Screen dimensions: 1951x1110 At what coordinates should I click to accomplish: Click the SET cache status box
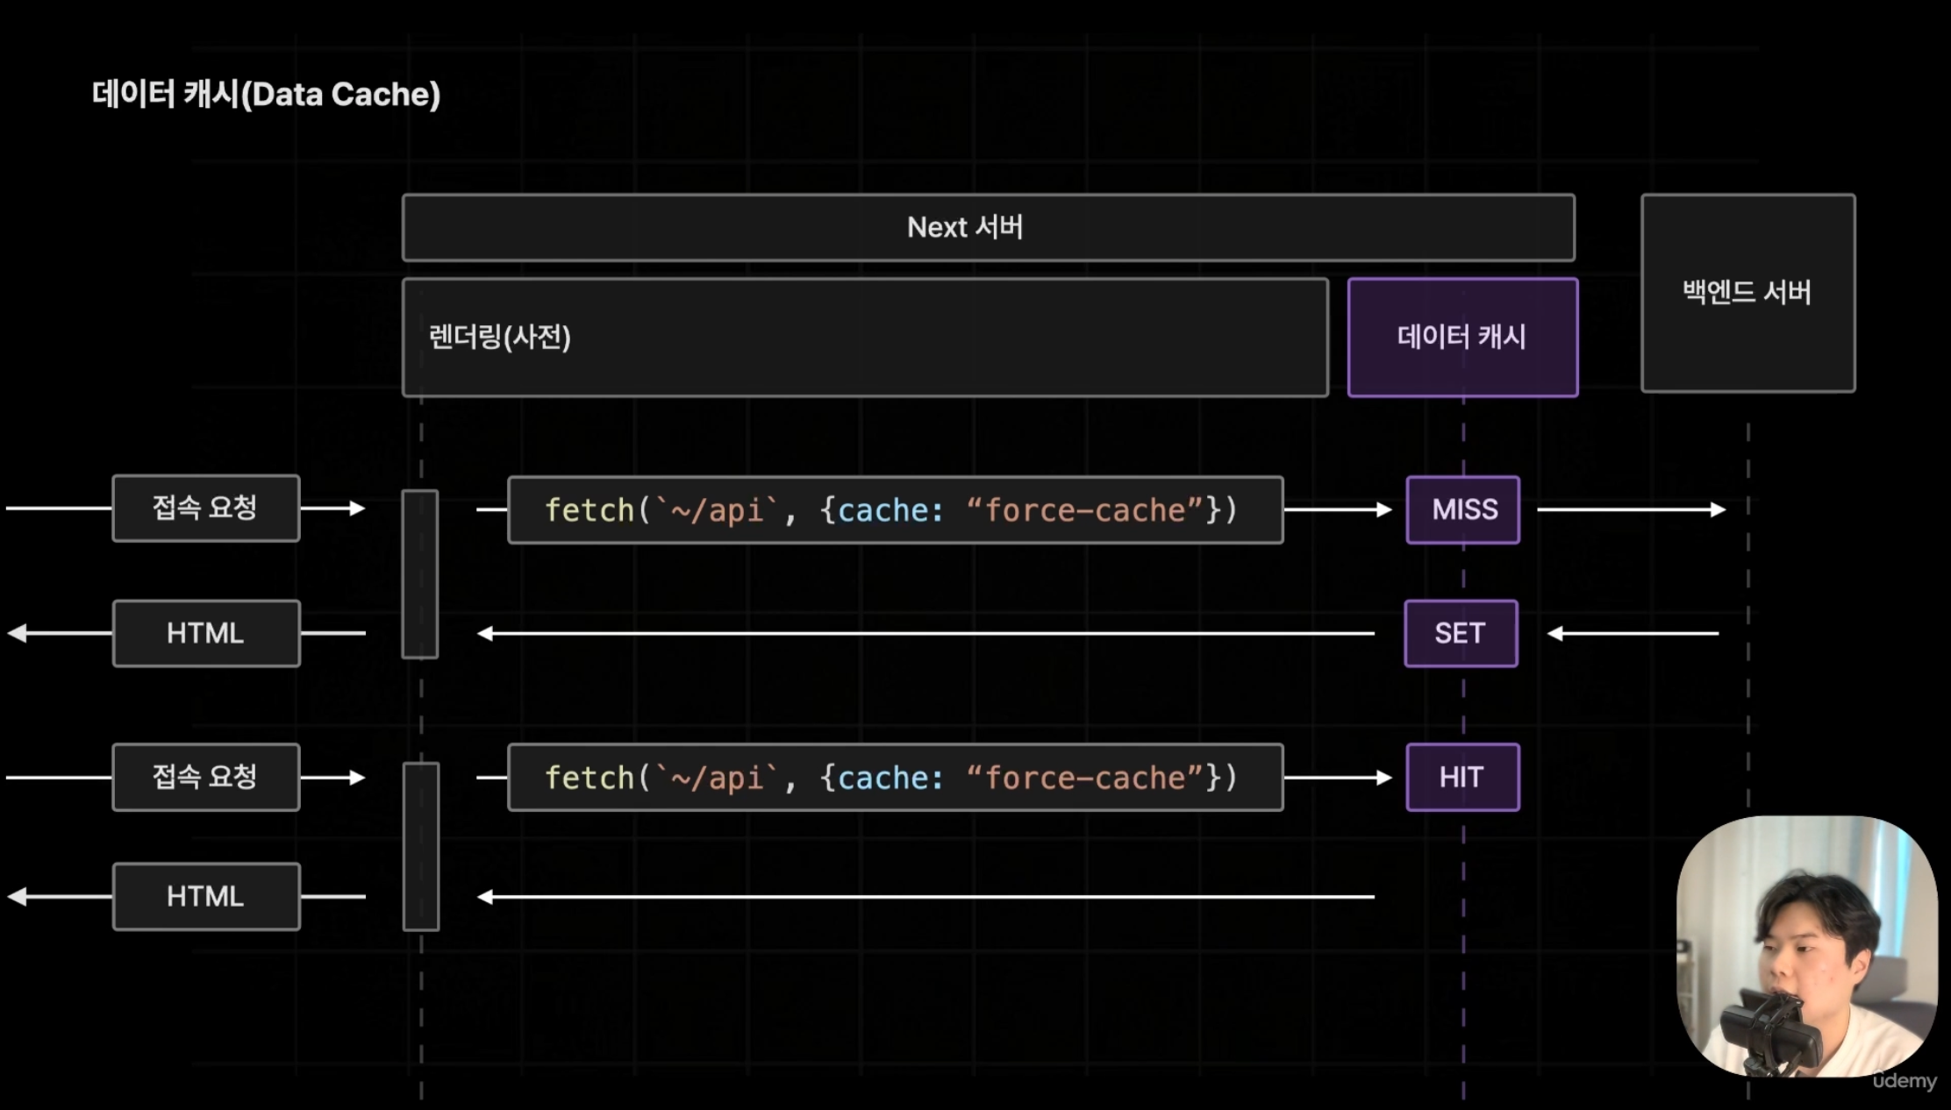point(1461,633)
